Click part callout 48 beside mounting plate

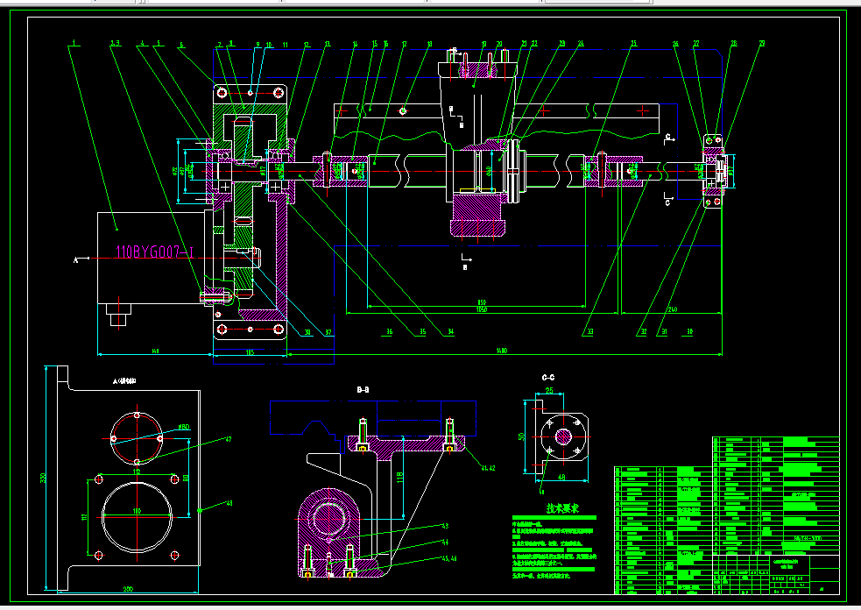229,503
